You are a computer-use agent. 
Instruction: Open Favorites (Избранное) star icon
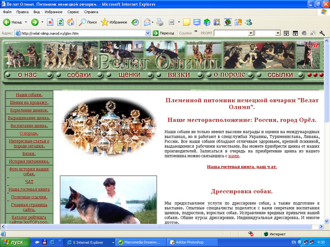[x=105, y=22]
